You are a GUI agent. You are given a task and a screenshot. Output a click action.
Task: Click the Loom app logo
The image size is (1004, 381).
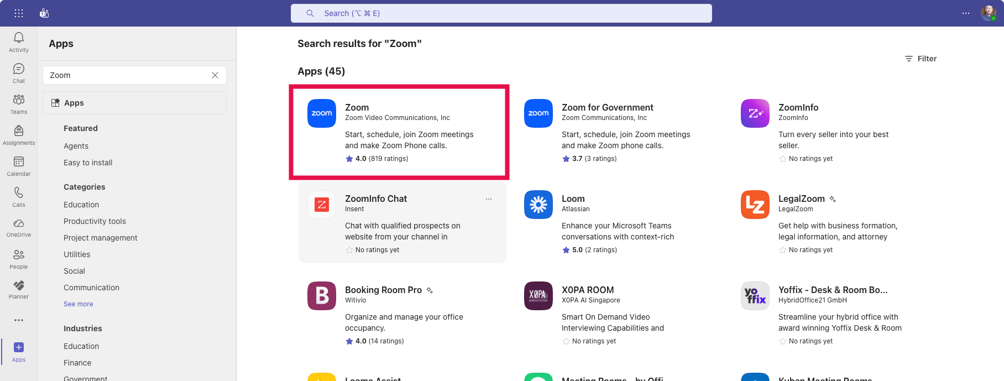click(x=538, y=205)
